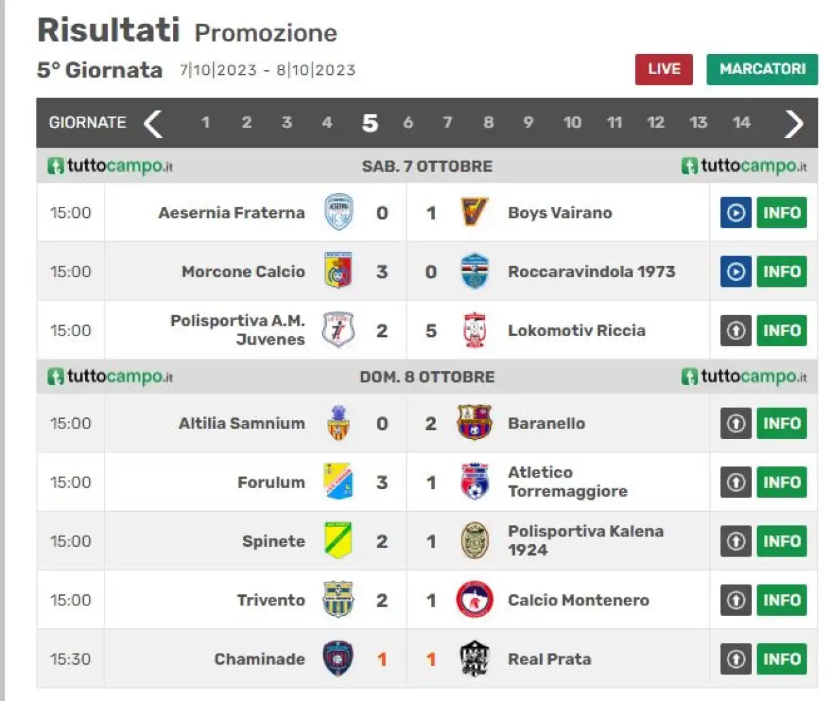Viewport: 832px width, 701px height.
Task: Select giornata 1 in the round bar
Action: point(205,122)
